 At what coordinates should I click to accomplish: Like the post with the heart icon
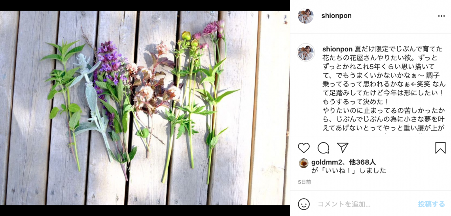click(x=303, y=148)
